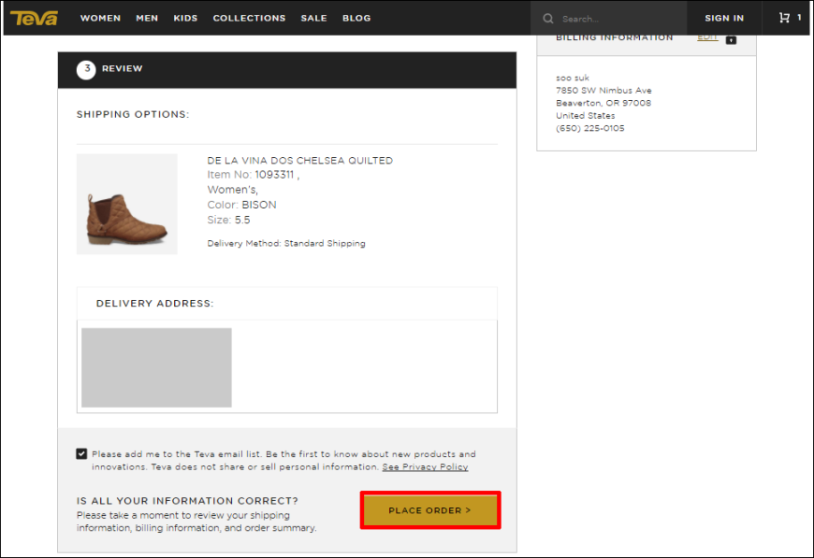Click the Is All Your Information Correct heading
This screenshot has height=558, width=814.
tap(187, 500)
